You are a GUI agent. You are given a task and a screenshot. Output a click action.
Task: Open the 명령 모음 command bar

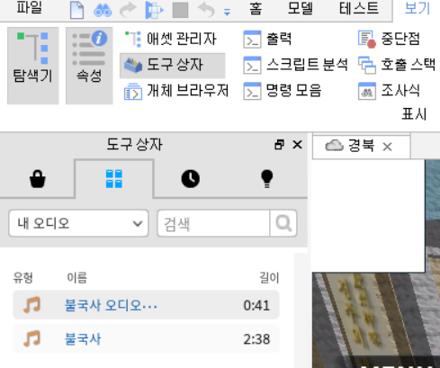[x=283, y=91]
